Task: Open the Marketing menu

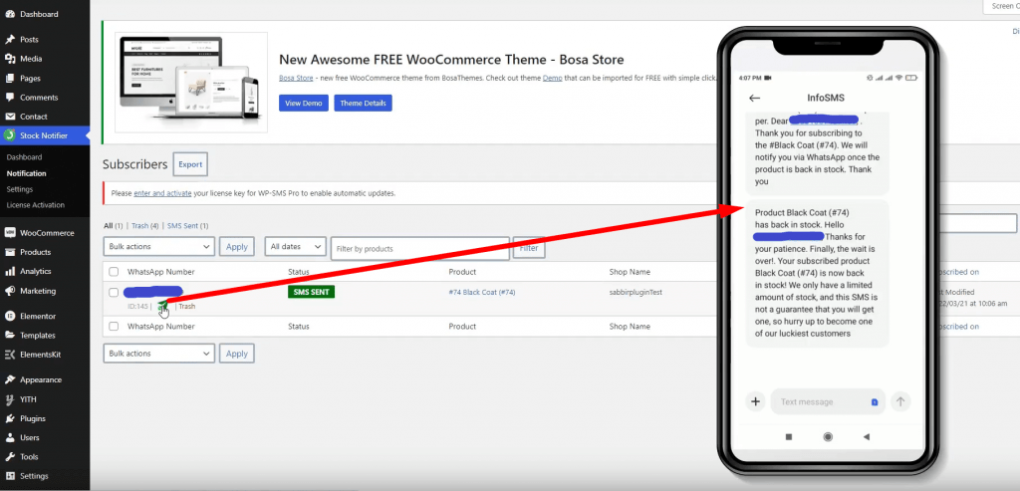Action: coord(38,291)
